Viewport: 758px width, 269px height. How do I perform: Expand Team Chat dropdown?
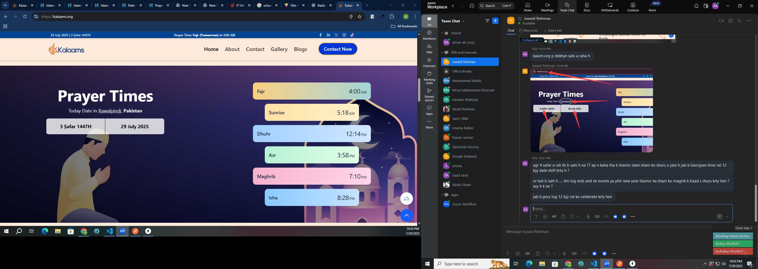coord(463,21)
